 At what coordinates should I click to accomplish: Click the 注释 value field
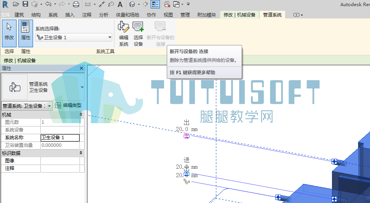[60, 168]
